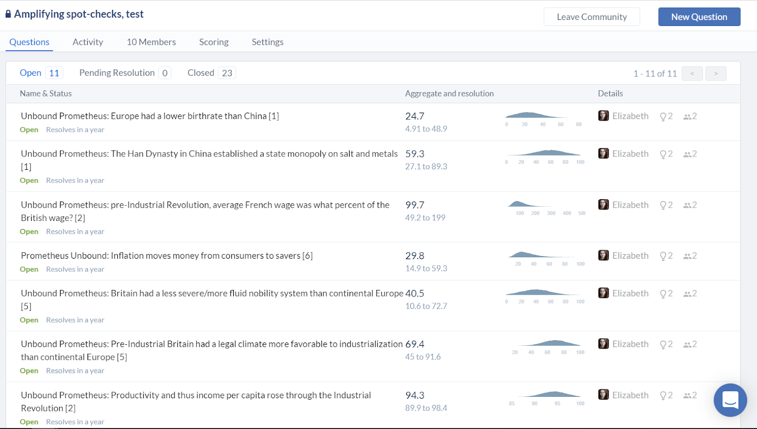Click the forecasters icon on the legal climate row

pos(687,344)
